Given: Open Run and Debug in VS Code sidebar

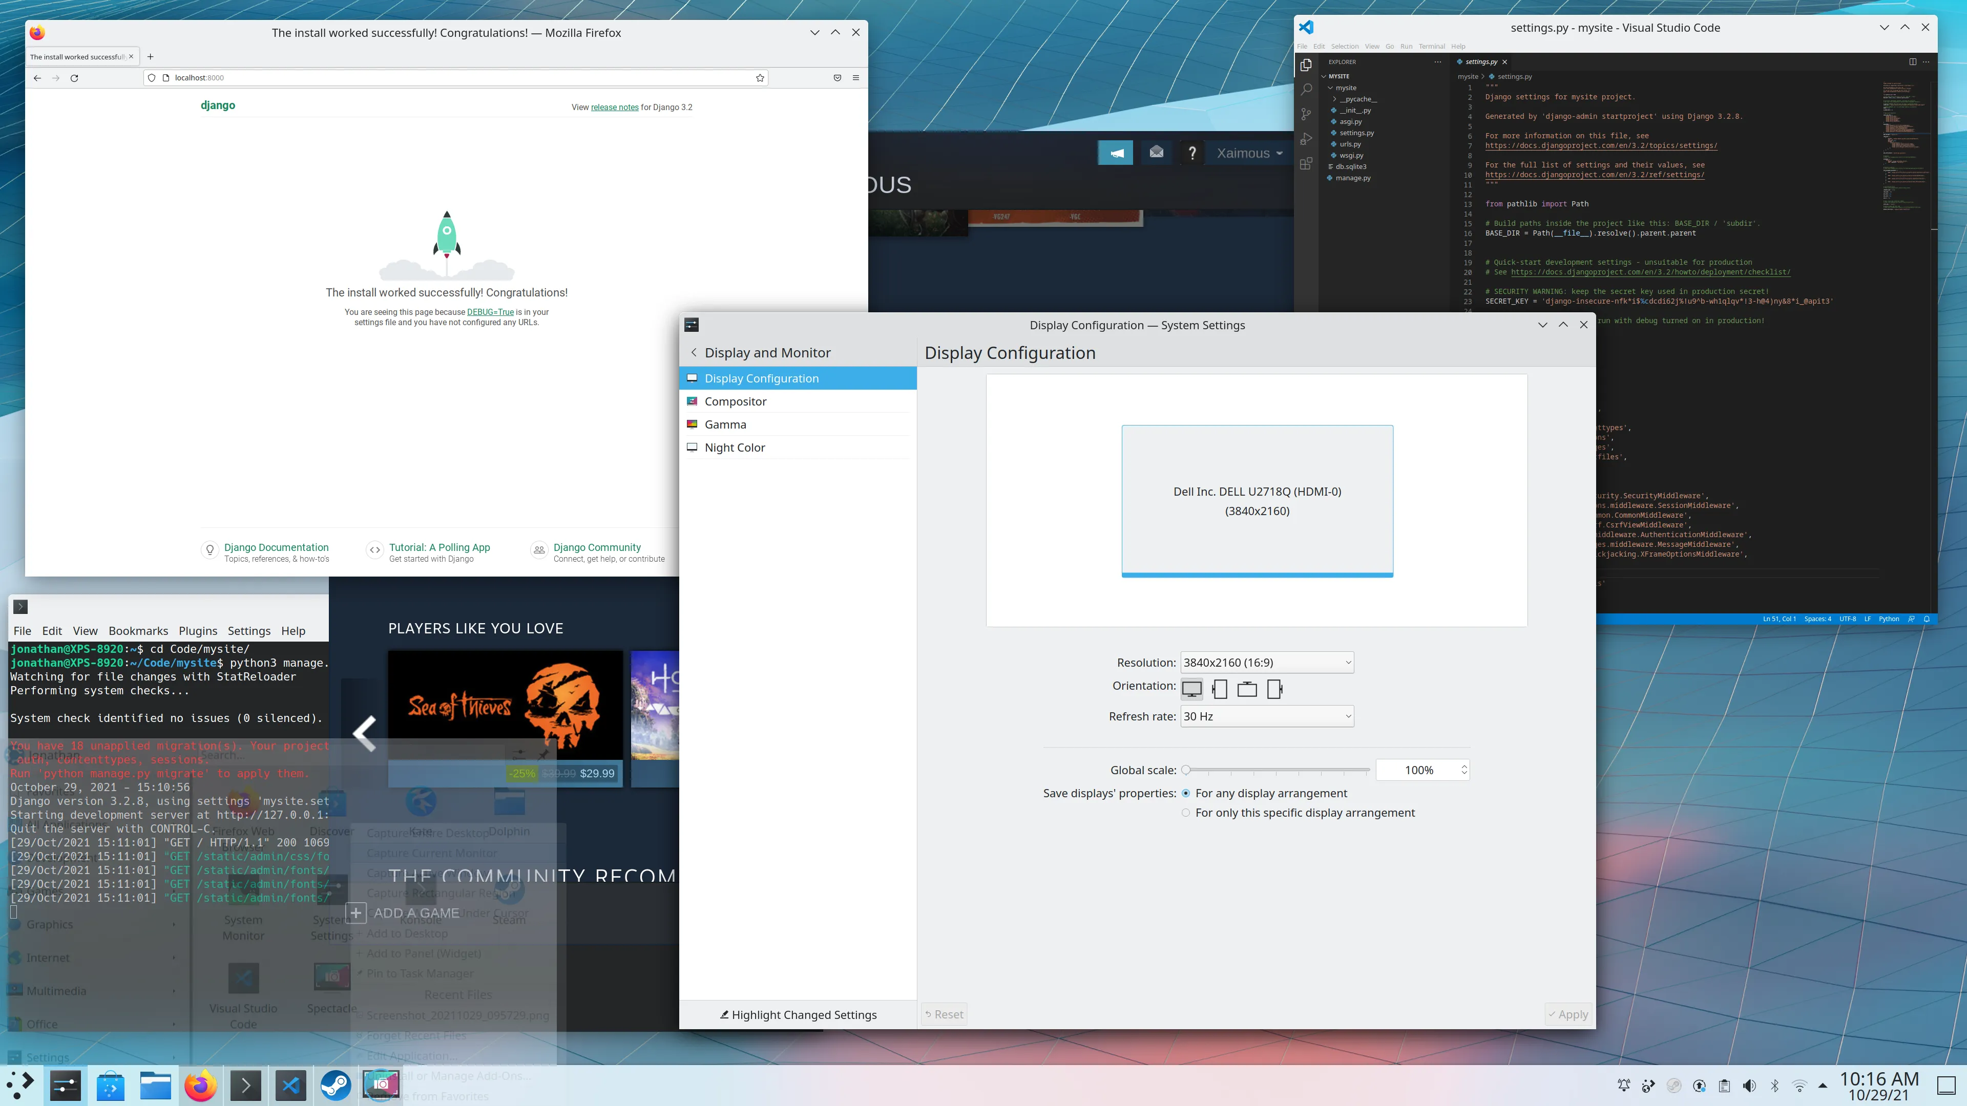Looking at the screenshot, I should tap(1307, 139).
